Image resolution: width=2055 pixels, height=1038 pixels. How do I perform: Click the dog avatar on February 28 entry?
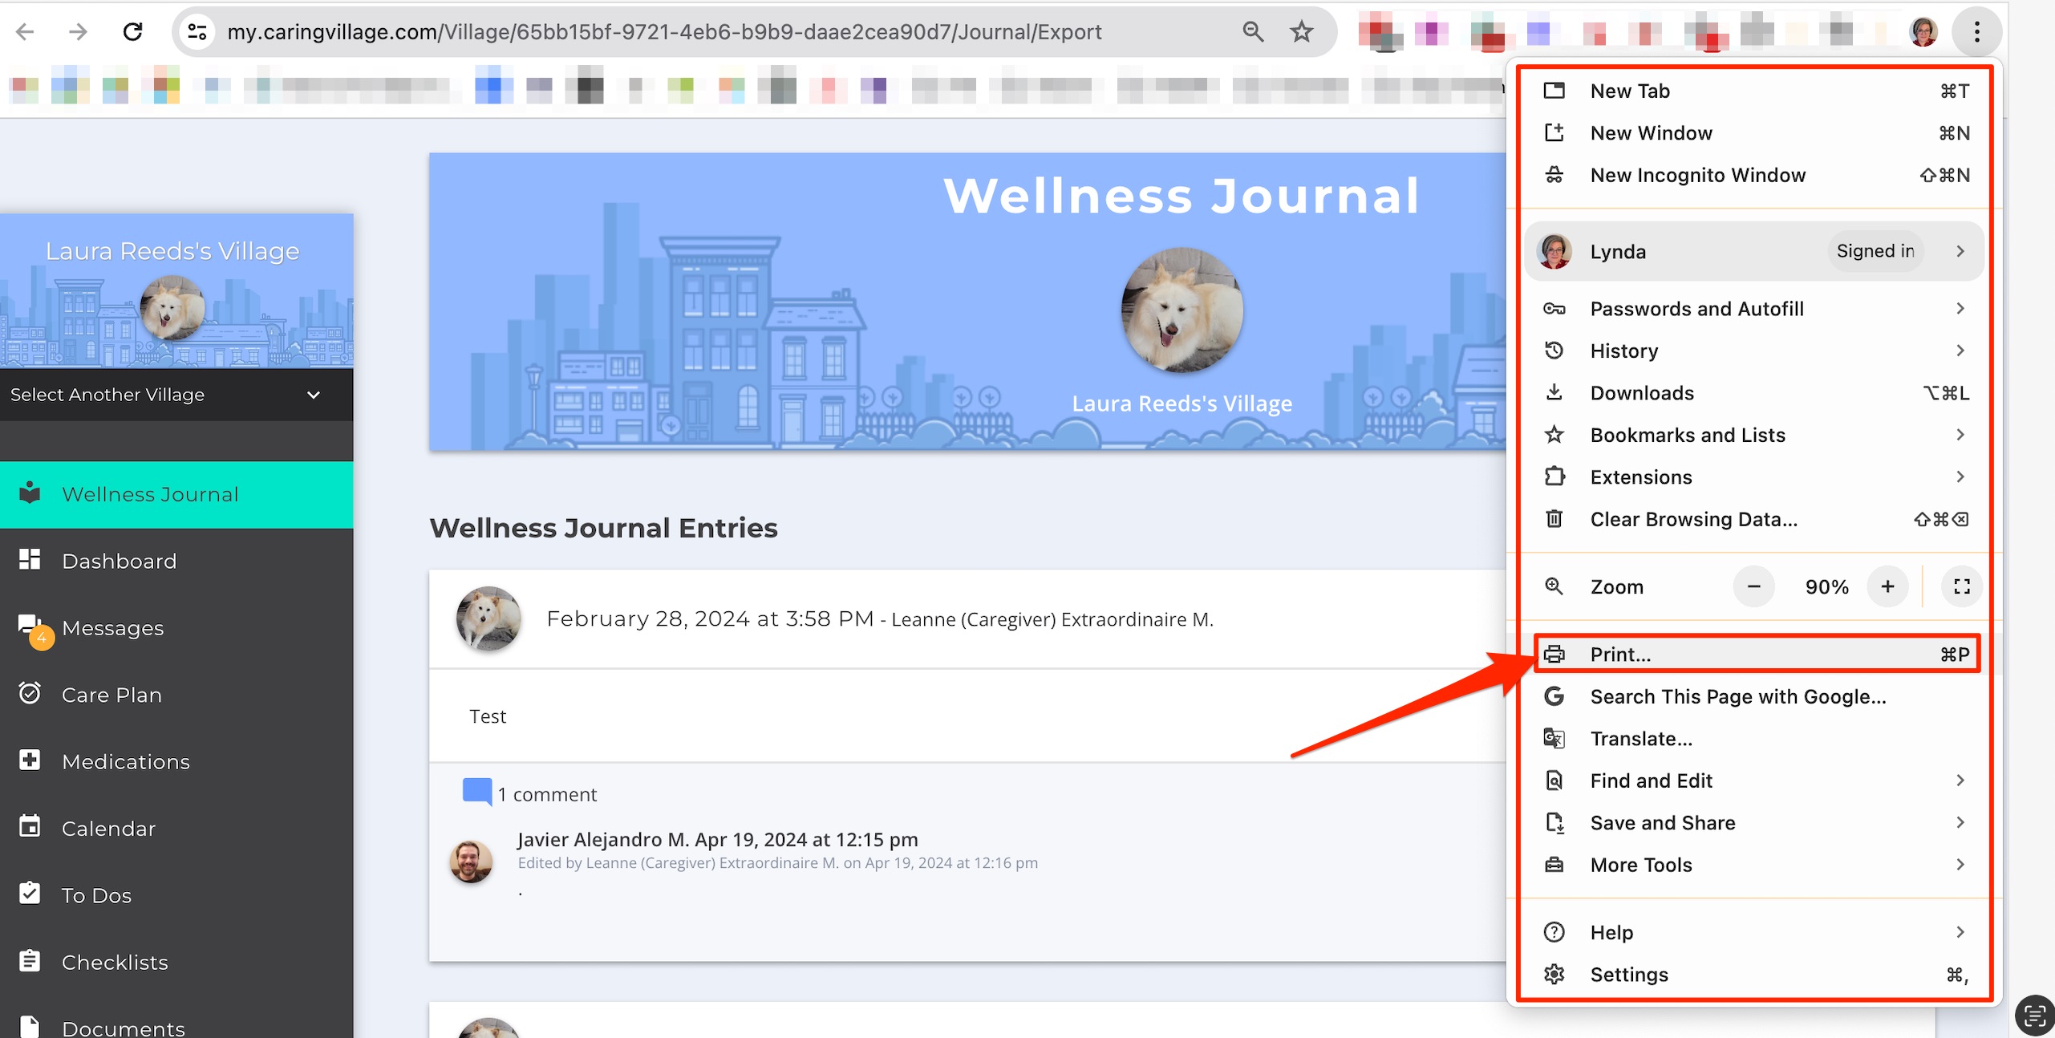pyautogui.click(x=488, y=618)
